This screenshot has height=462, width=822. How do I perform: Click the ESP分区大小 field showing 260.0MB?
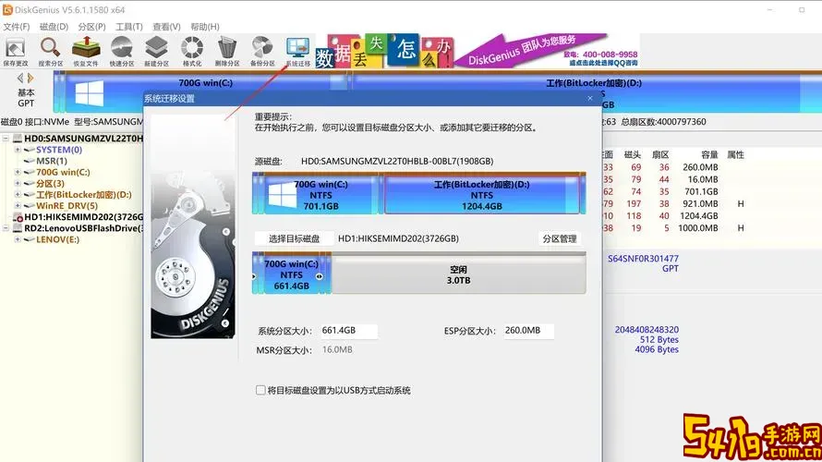(x=528, y=331)
